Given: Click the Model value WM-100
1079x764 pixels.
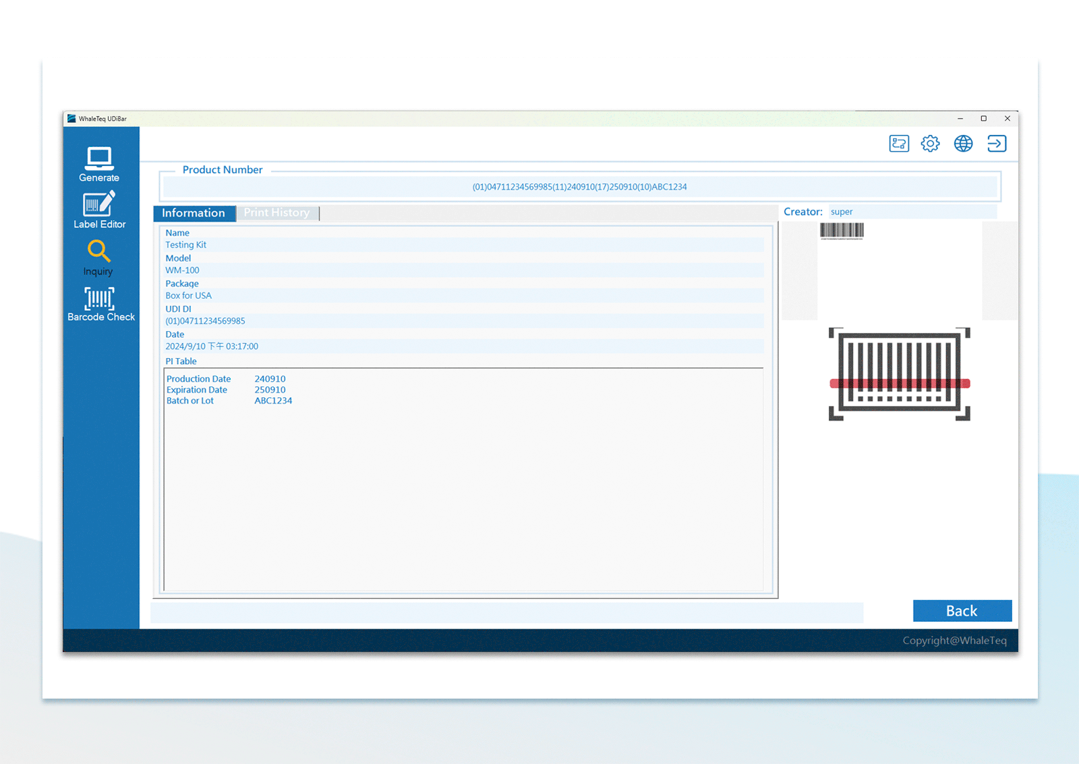Looking at the screenshot, I should pos(465,270).
